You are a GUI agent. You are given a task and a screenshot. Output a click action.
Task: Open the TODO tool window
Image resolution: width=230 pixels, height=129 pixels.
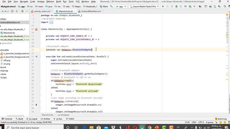[x=70, y=119]
